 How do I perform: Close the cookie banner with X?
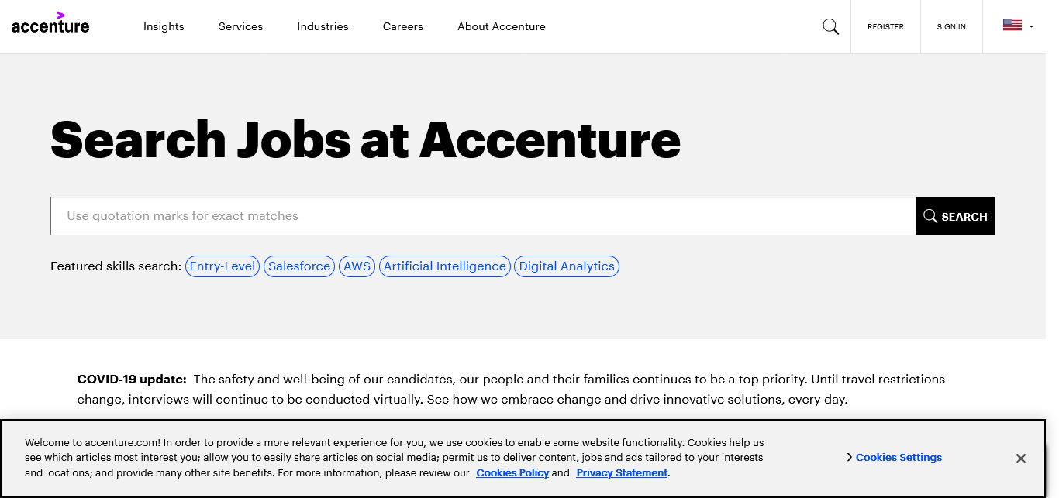[1021, 459]
